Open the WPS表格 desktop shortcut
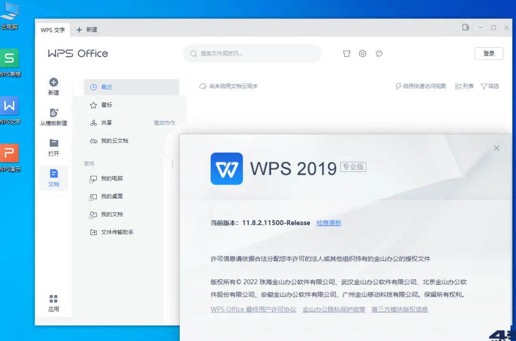Screen dimensions: 516x341 click(10, 63)
